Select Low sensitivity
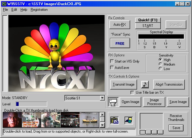Screen dimensions: 192x138 tap(160, 69)
